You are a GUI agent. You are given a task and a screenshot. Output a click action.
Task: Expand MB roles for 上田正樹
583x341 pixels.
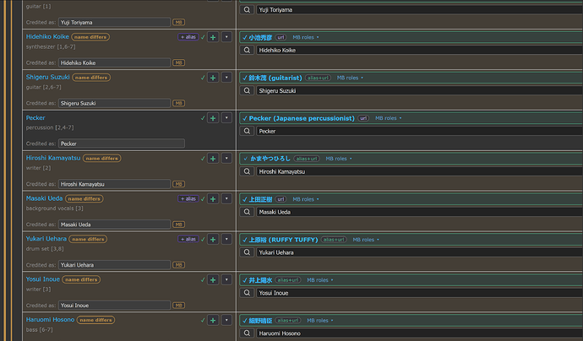pyautogui.click(x=306, y=199)
